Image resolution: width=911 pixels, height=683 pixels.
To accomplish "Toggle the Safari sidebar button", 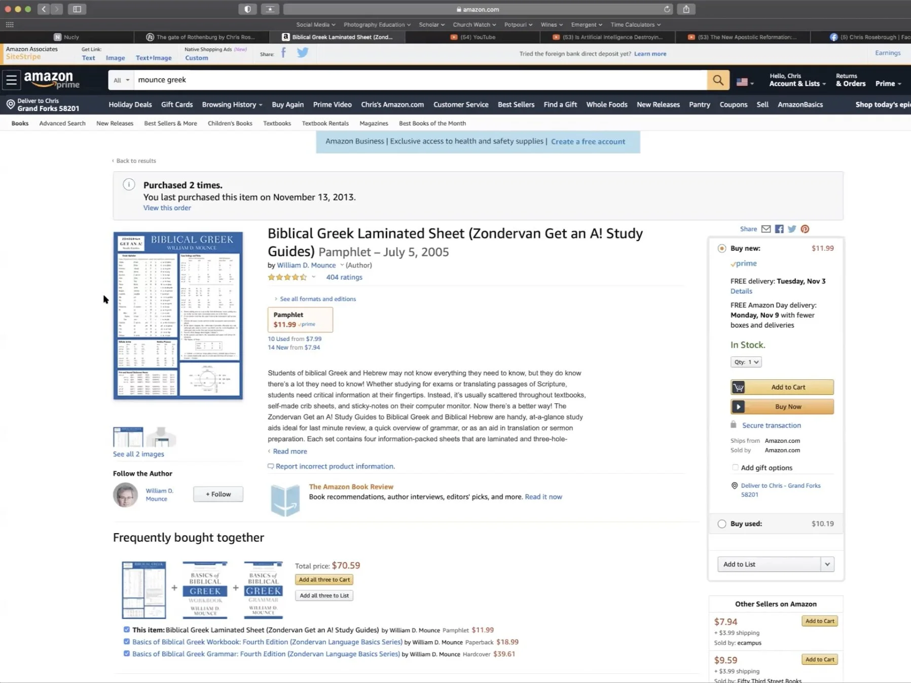I will point(77,9).
